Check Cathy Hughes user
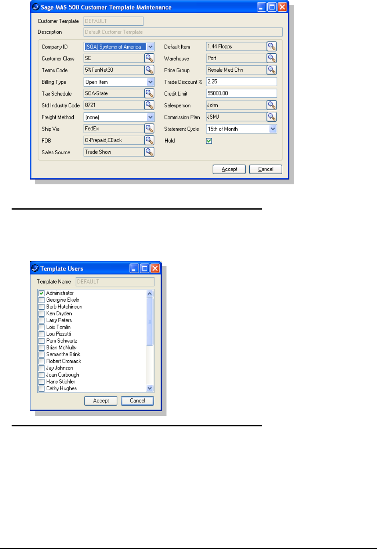377x549 pixels. click(x=42, y=389)
